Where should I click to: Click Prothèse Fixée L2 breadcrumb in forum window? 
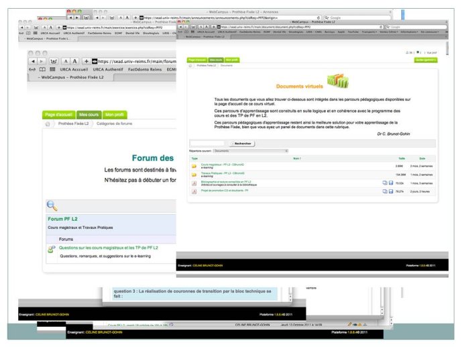pos(73,123)
